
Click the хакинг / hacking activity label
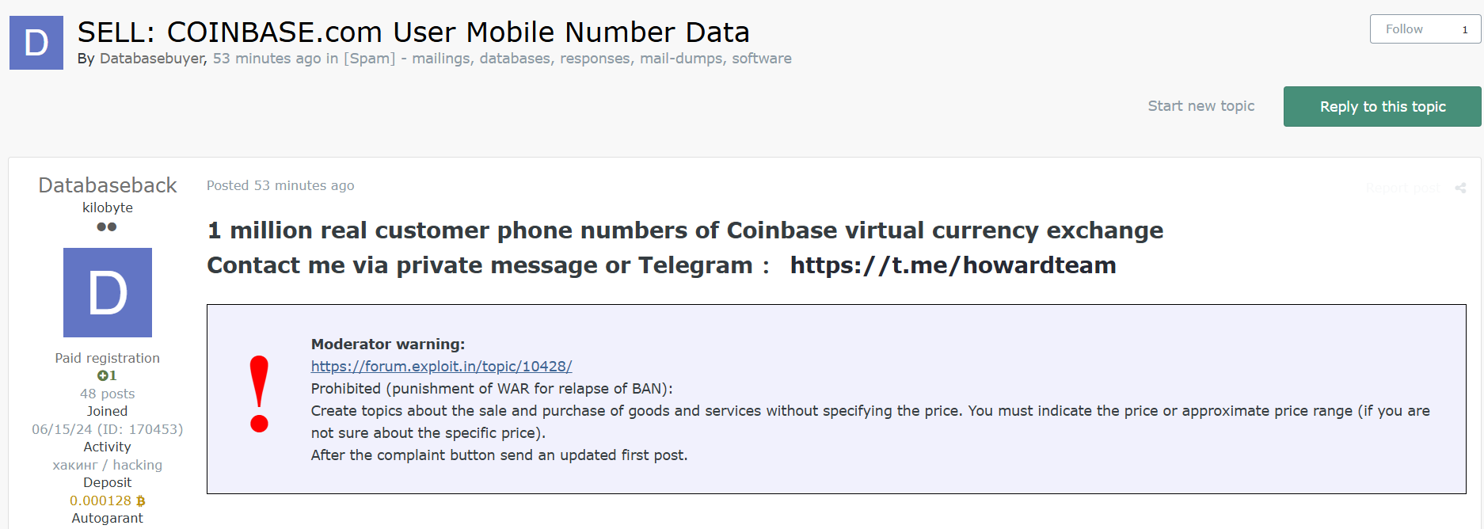pos(107,464)
